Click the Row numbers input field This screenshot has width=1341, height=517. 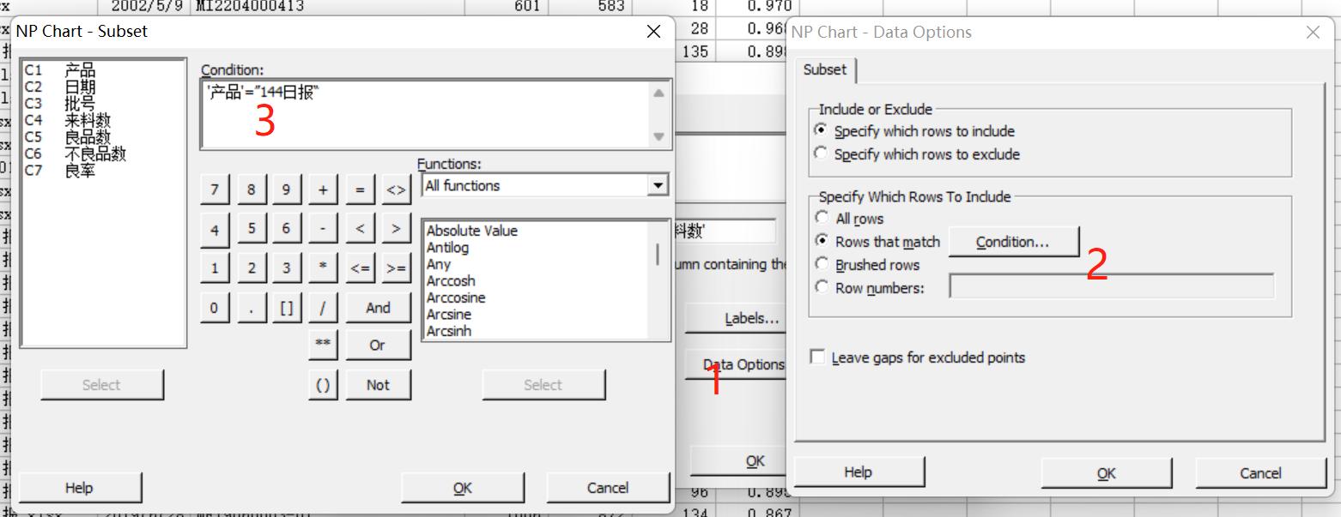(1112, 286)
